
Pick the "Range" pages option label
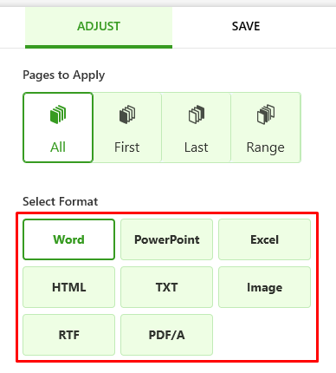[266, 147]
